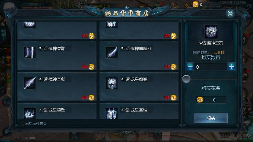Click the 购买花费 cost display field

(211, 100)
